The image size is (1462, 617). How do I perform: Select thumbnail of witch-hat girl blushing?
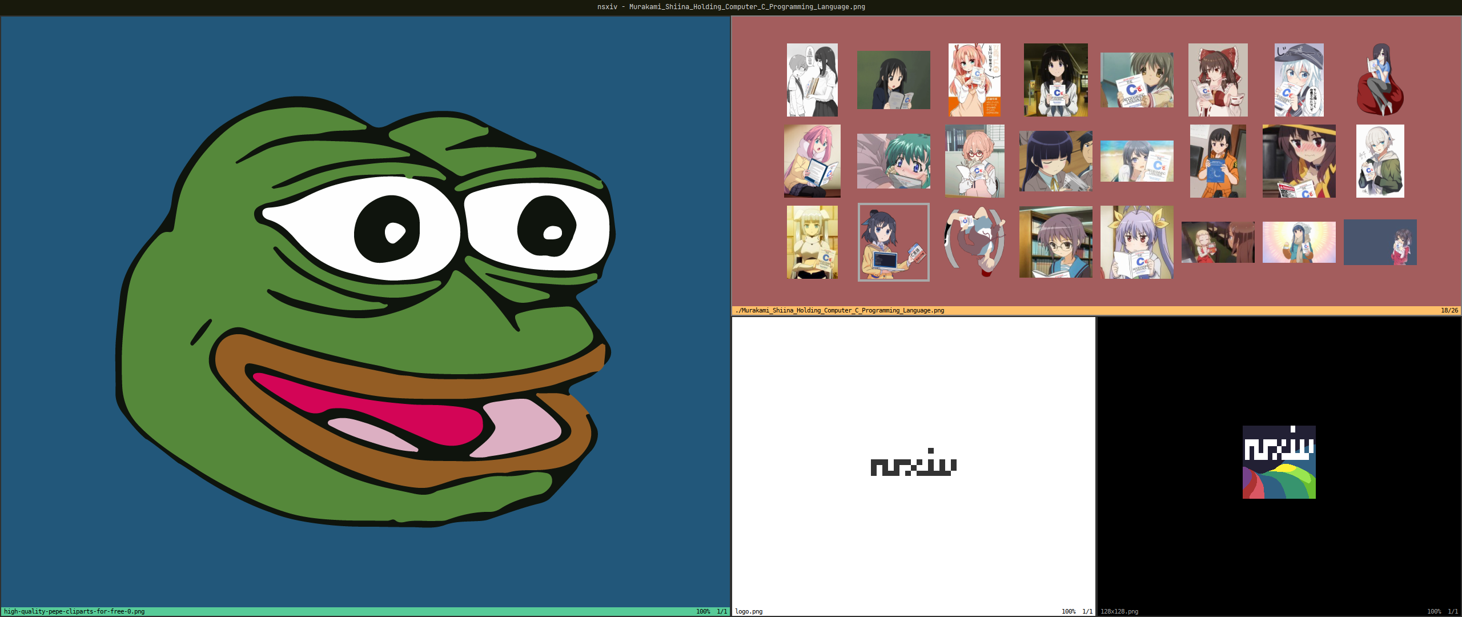[1299, 161]
